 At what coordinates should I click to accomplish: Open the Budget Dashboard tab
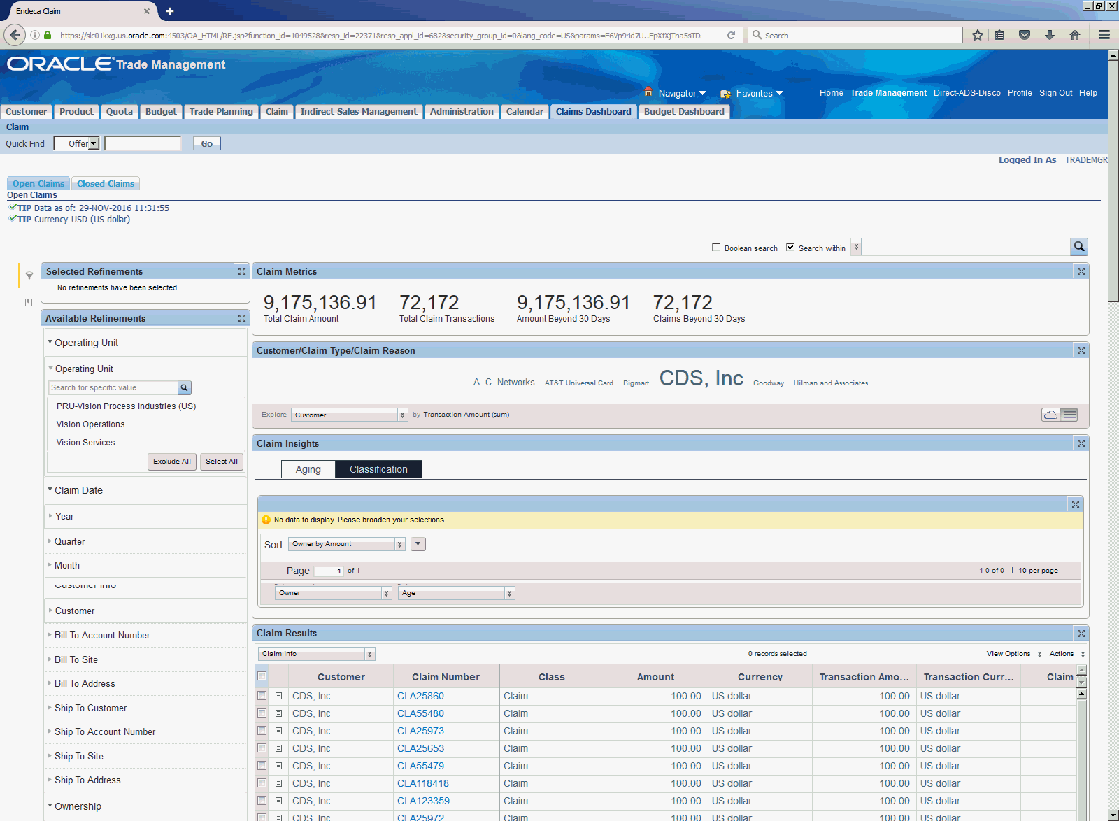pos(684,111)
